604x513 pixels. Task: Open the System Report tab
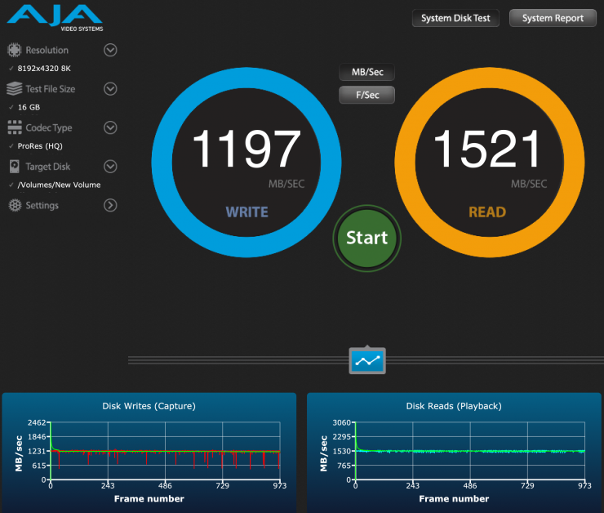[553, 18]
